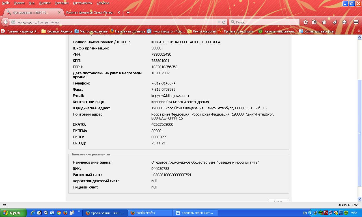Click the Пуск start button
The width and height of the screenshot is (362, 217).
click(13, 213)
